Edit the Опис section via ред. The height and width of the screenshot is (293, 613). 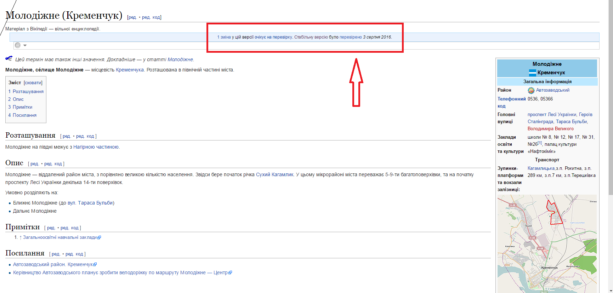point(34,164)
